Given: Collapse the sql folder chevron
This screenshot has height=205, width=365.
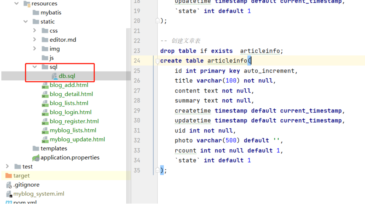Looking at the screenshot, I should [35, 67].
